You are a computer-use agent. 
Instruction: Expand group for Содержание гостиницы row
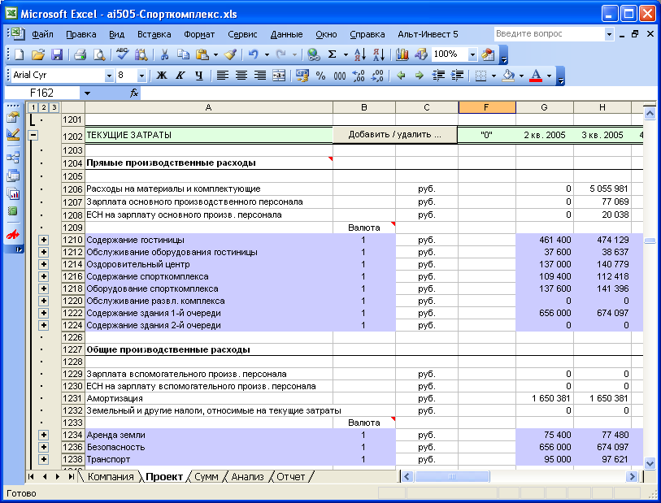[43, 240]
